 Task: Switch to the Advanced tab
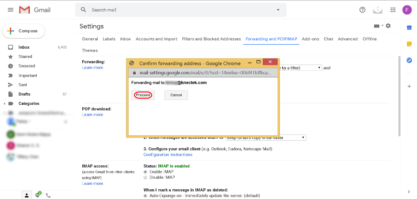click(x=348, y=39)
